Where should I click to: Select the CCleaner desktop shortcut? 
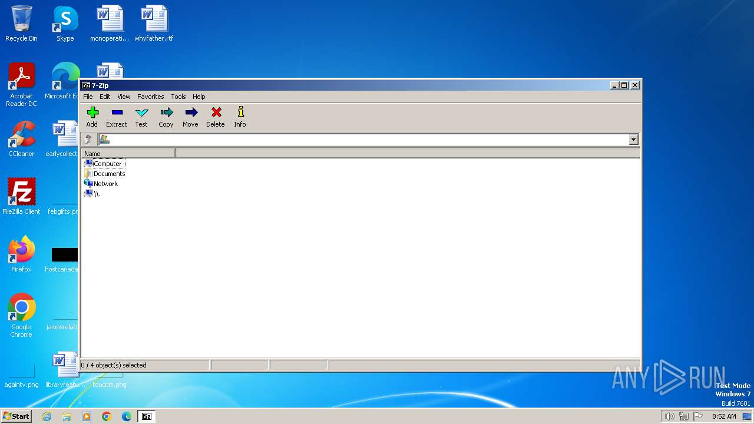[x=21, y=140]
